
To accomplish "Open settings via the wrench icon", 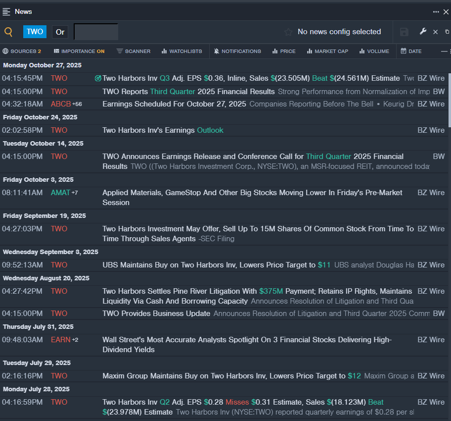I will coord(423,32).
